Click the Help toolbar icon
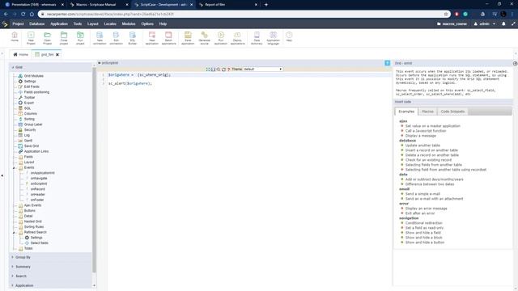Screen dimensions: 518x291 (x=289, y=36)
